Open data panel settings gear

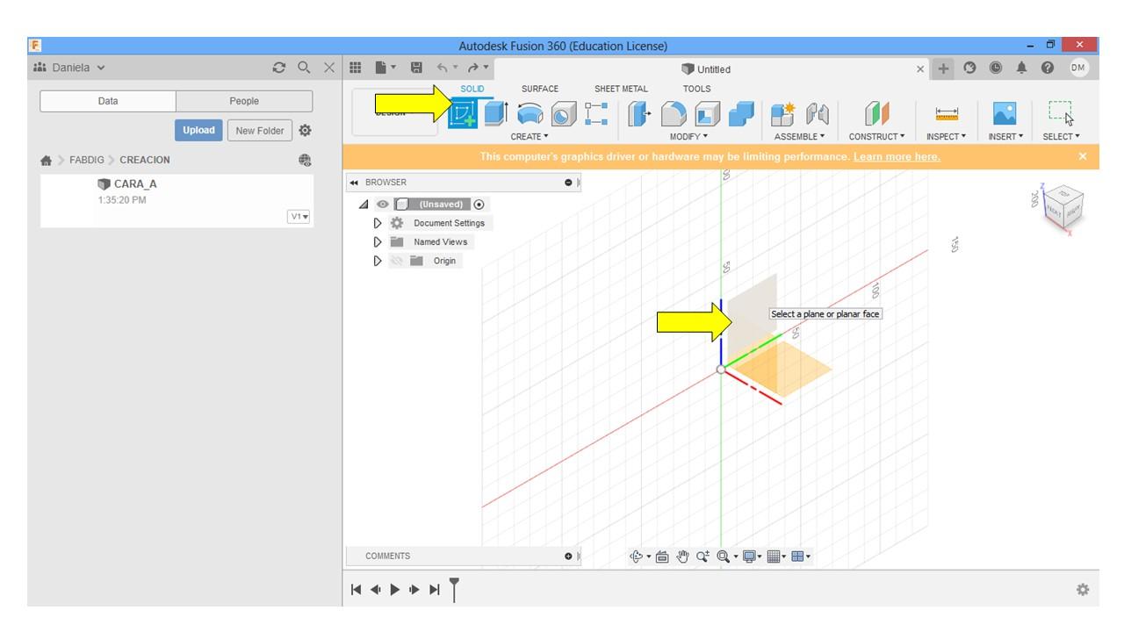click(305, 130)
